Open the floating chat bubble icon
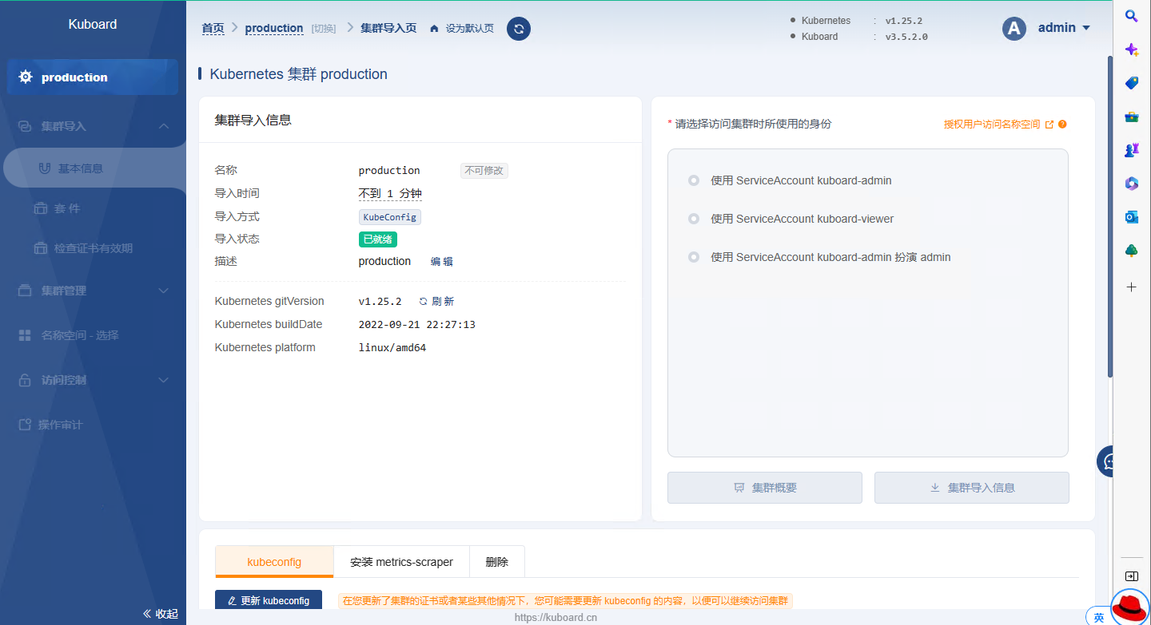Image resolution: width=1151 pixels, height=625 pixels. pyautogui.click(x=1107, y=461)
